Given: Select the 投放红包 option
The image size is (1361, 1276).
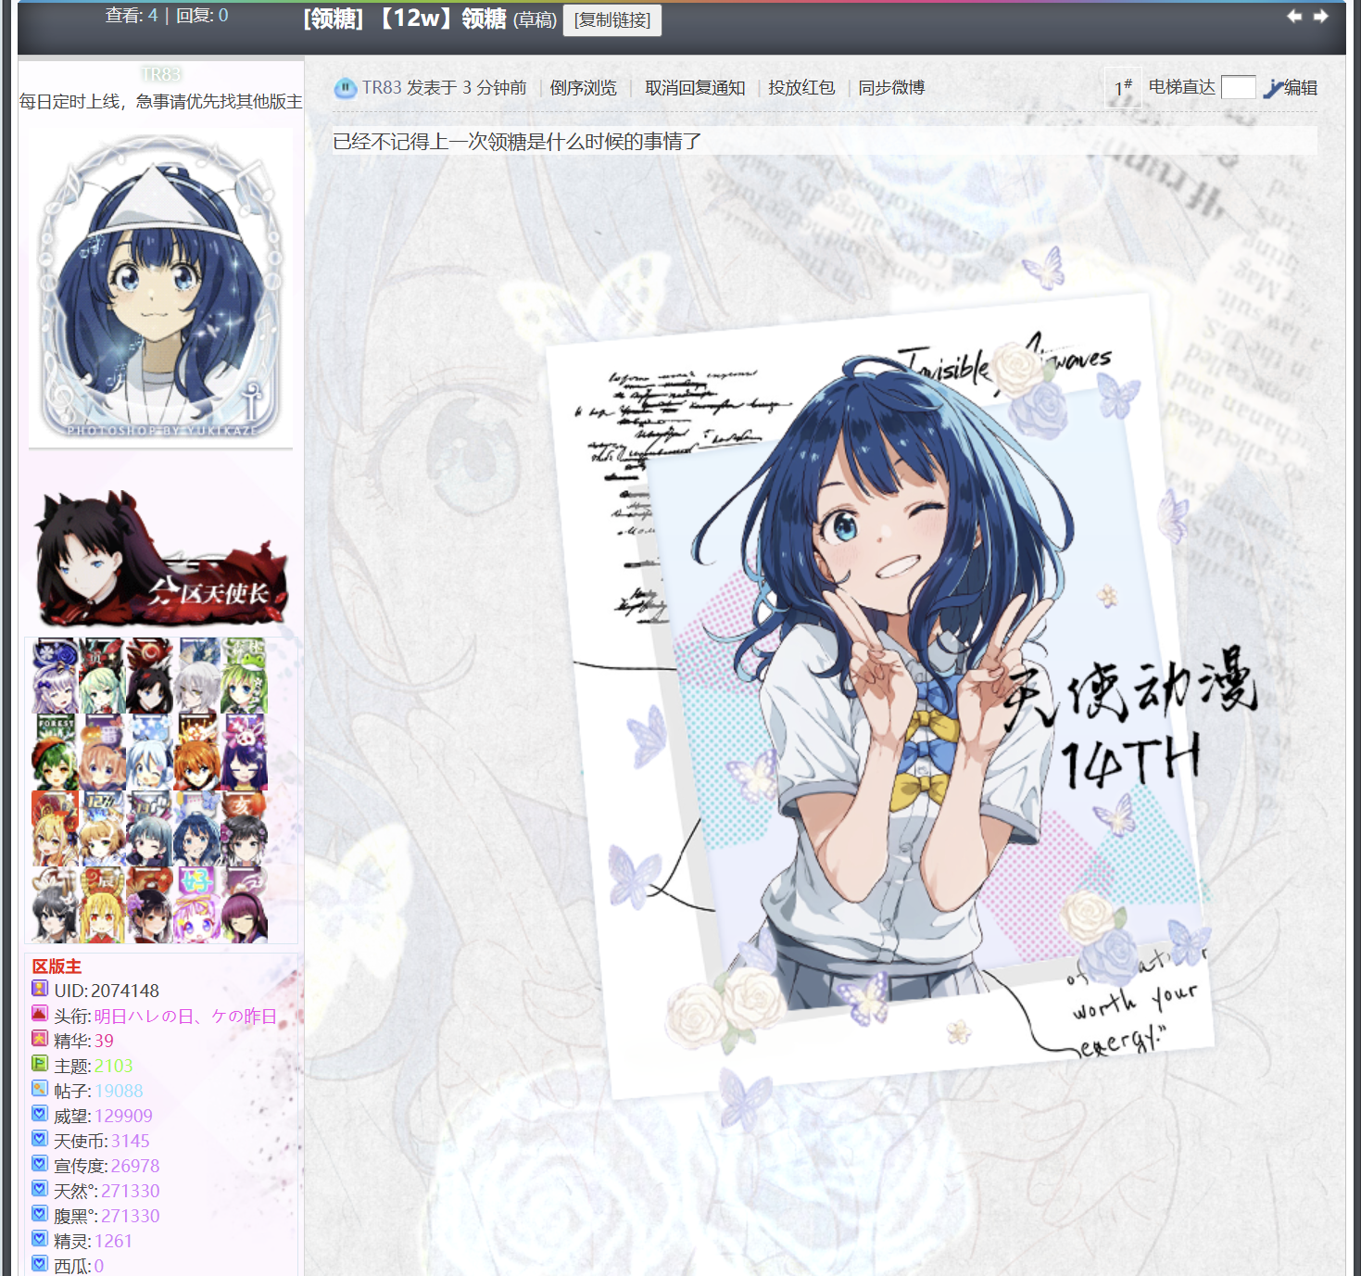Looking at the screenshot, I should [801, 88].
